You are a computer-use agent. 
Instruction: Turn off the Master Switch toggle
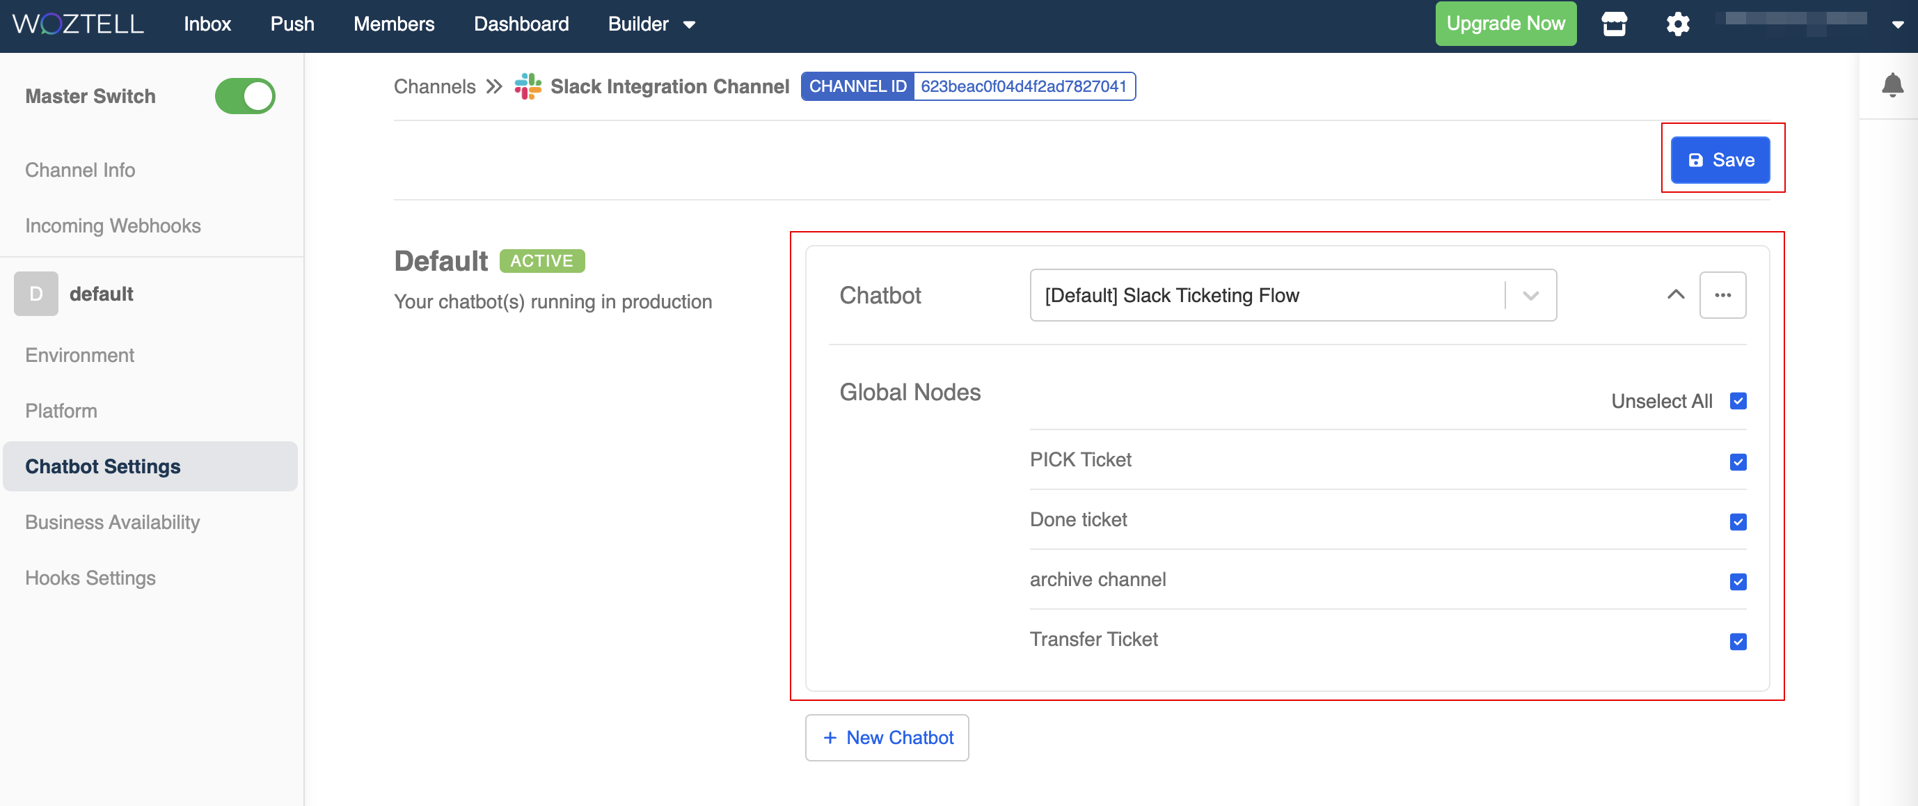click(245, 96)
